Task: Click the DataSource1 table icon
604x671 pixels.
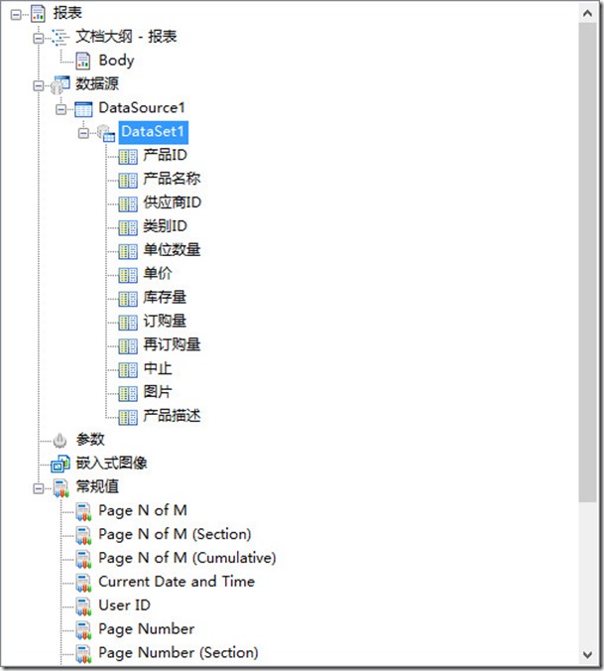Action: [x=83, y=109]
